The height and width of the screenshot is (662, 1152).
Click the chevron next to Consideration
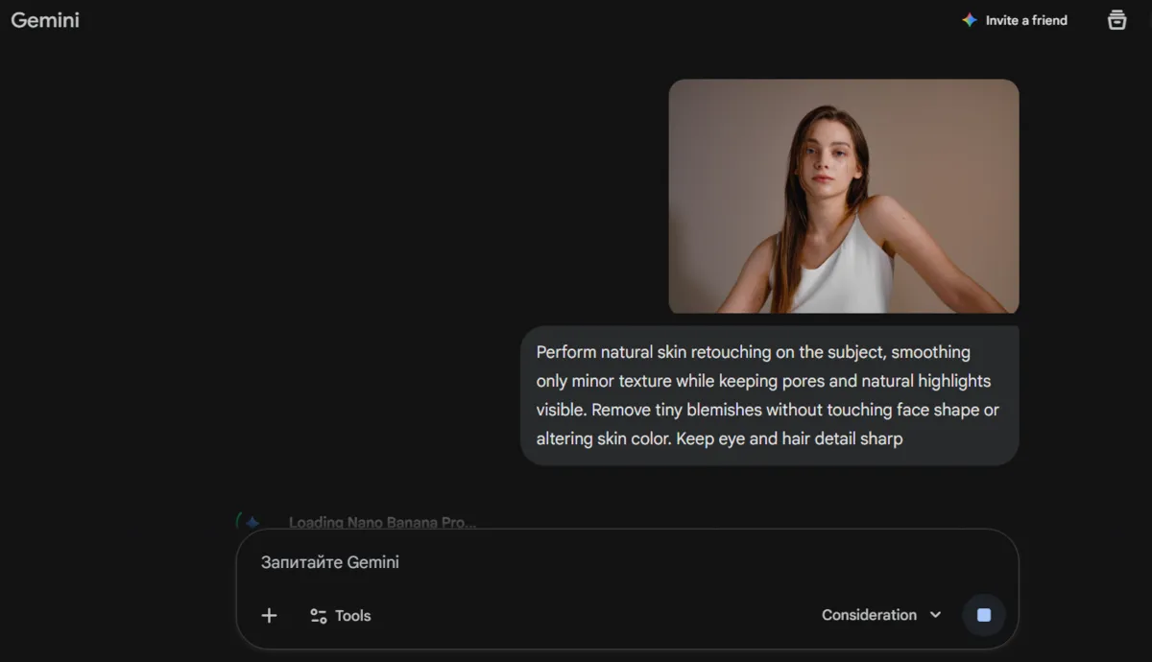[x=935, y=615]
